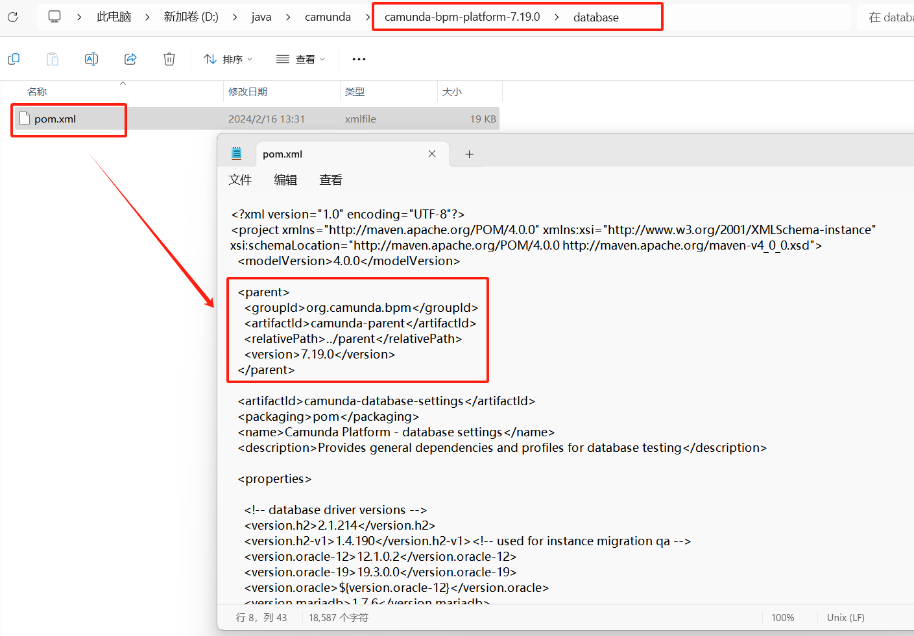Go to 新加卷 (D:) in breadcrumb
Screen dimensions: 914x636
pos(191,17)
